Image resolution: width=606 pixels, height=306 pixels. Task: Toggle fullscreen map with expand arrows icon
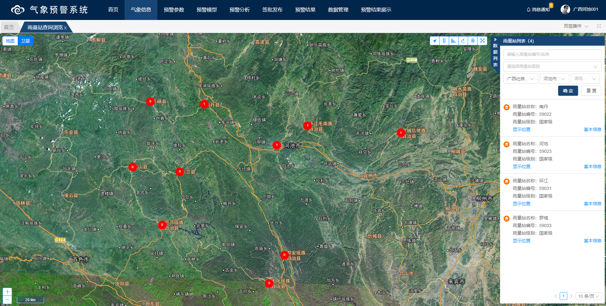coord(482,41)
